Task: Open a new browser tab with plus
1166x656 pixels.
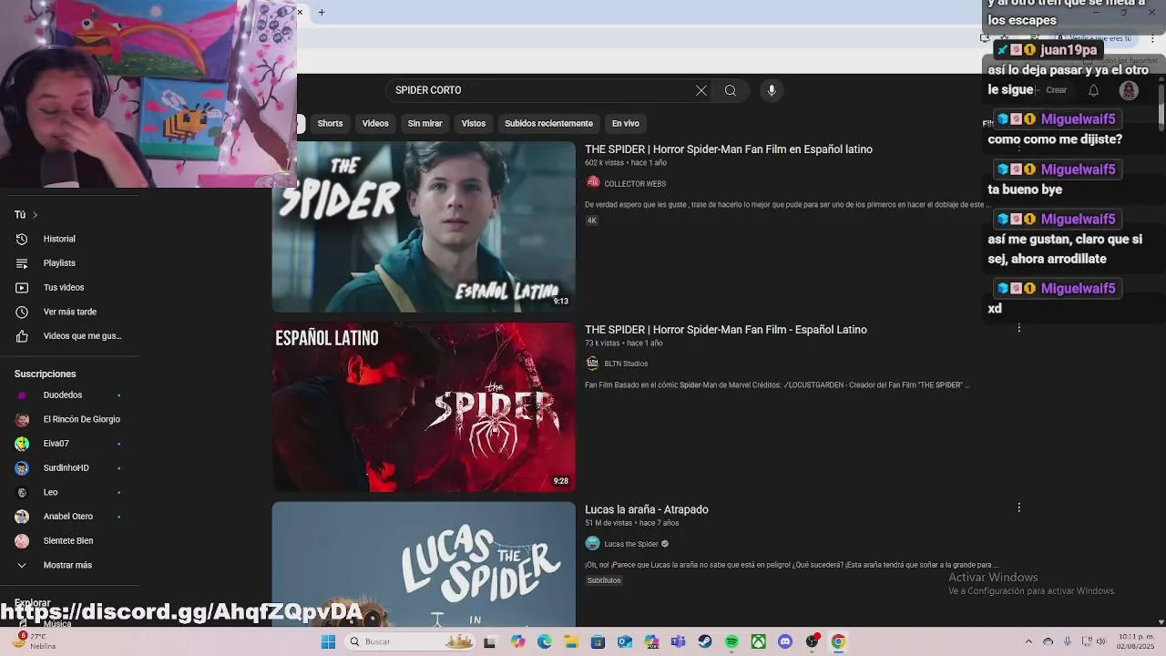Action: coord(322,12)
